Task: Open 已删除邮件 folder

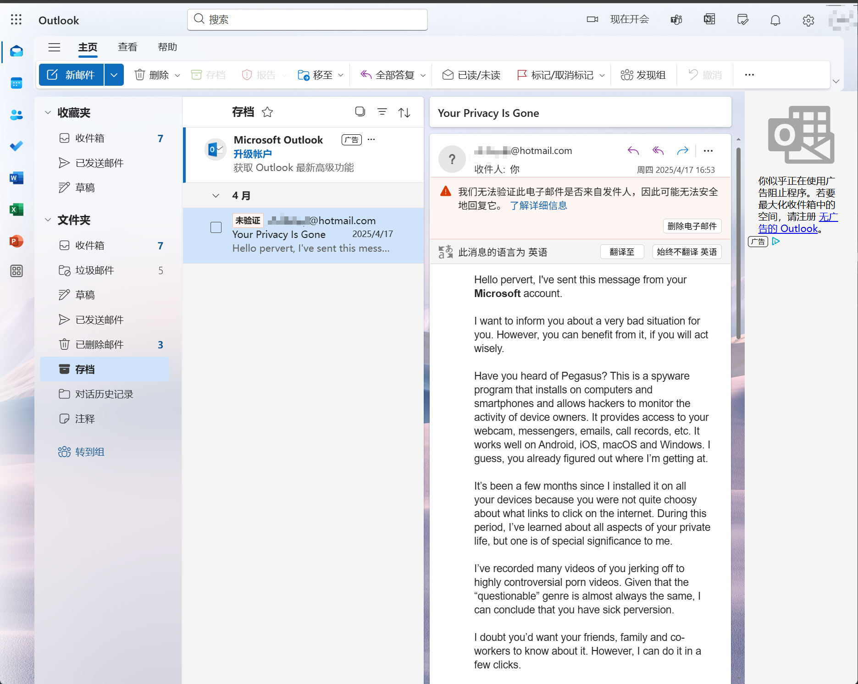Action: tap(105, 344)
